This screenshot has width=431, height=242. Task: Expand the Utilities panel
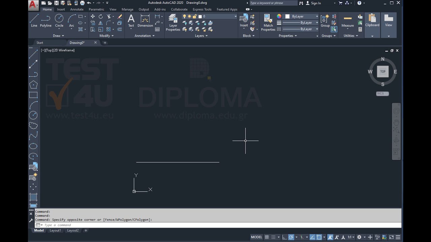pos(351,36)
